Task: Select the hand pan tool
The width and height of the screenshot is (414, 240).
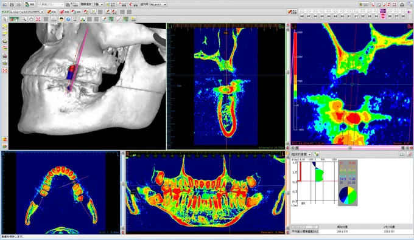Action: 31,19
